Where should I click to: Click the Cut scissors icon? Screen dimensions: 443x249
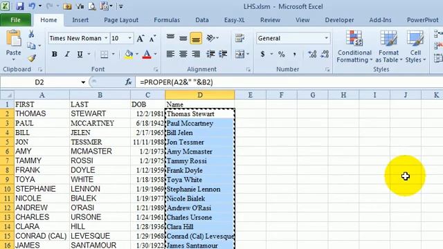point(31,34)
